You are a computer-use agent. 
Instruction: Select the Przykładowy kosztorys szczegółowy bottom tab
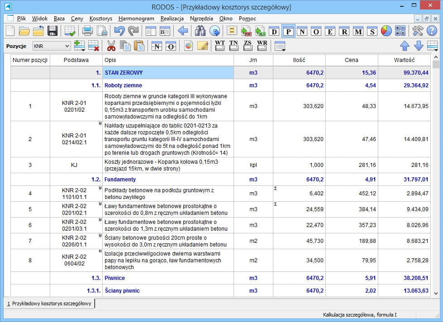(x=49, y=303)
